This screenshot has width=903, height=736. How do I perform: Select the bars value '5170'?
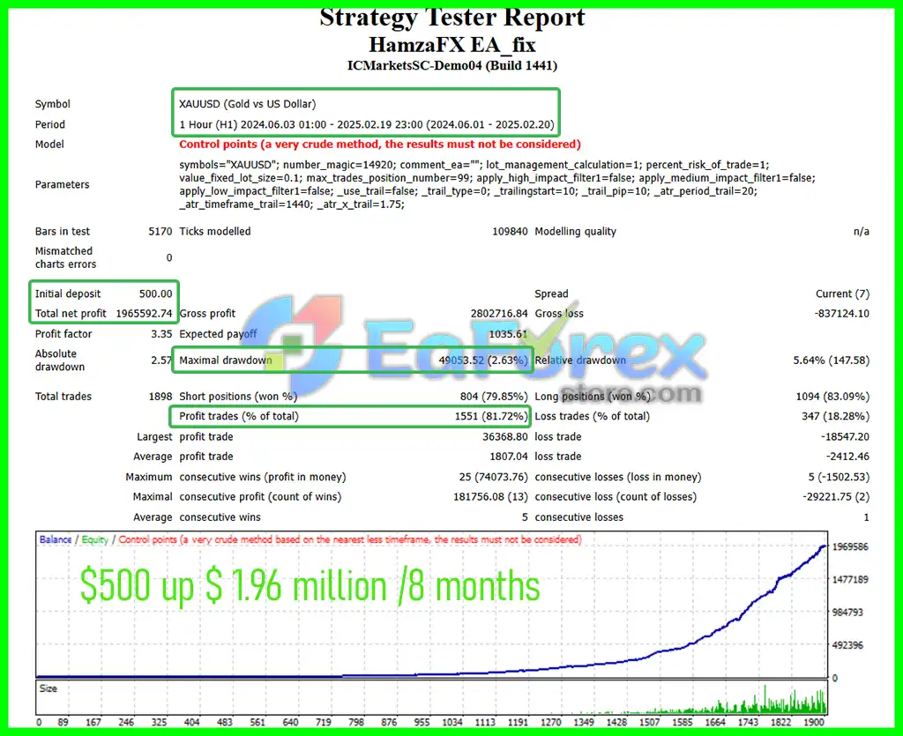pyautogui.click(x=160, y=231)
